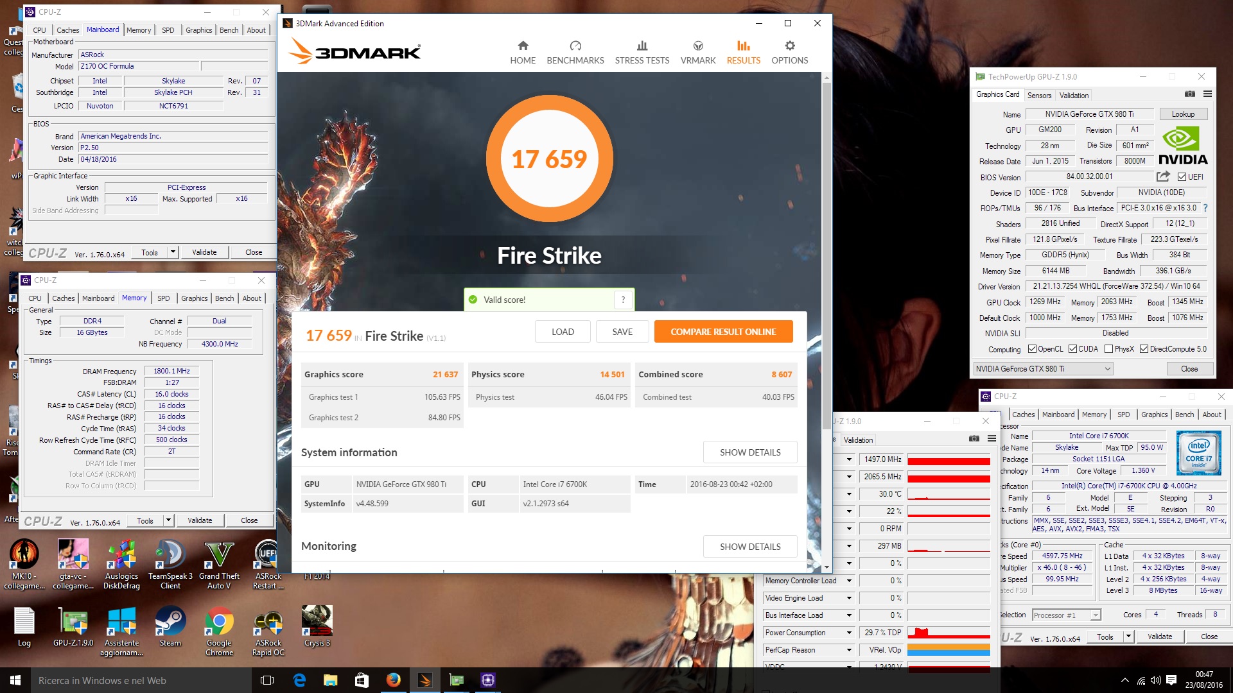Open Bench tab in CPU-Z Mainboard window
The width and height of the screenshot is (1233, 693).
(229, 30)
